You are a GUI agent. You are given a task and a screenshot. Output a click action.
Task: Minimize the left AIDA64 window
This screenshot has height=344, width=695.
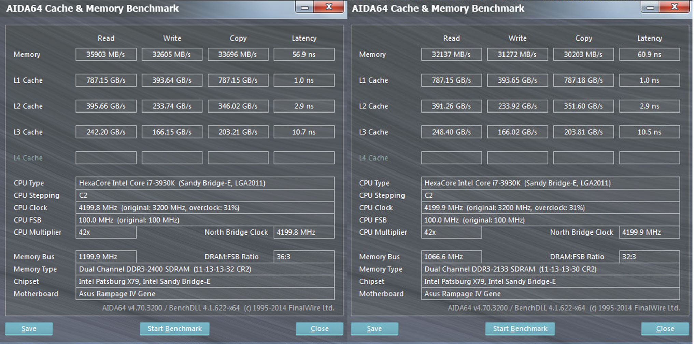(x=304, y=7)
